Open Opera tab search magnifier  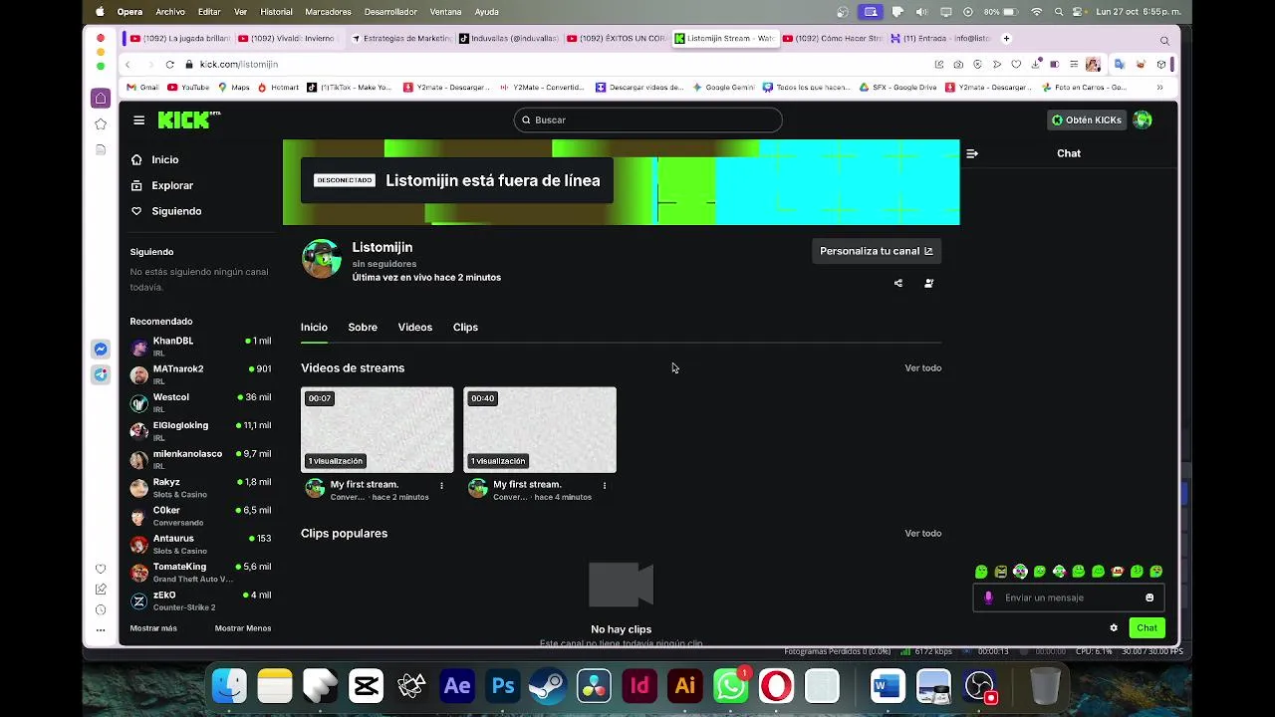(x=1164, y=41)
